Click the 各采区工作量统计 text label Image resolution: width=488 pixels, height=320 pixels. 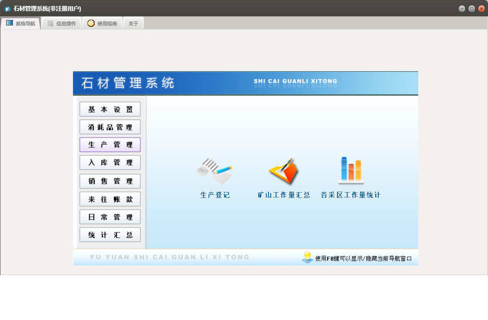tap(351, 195)
